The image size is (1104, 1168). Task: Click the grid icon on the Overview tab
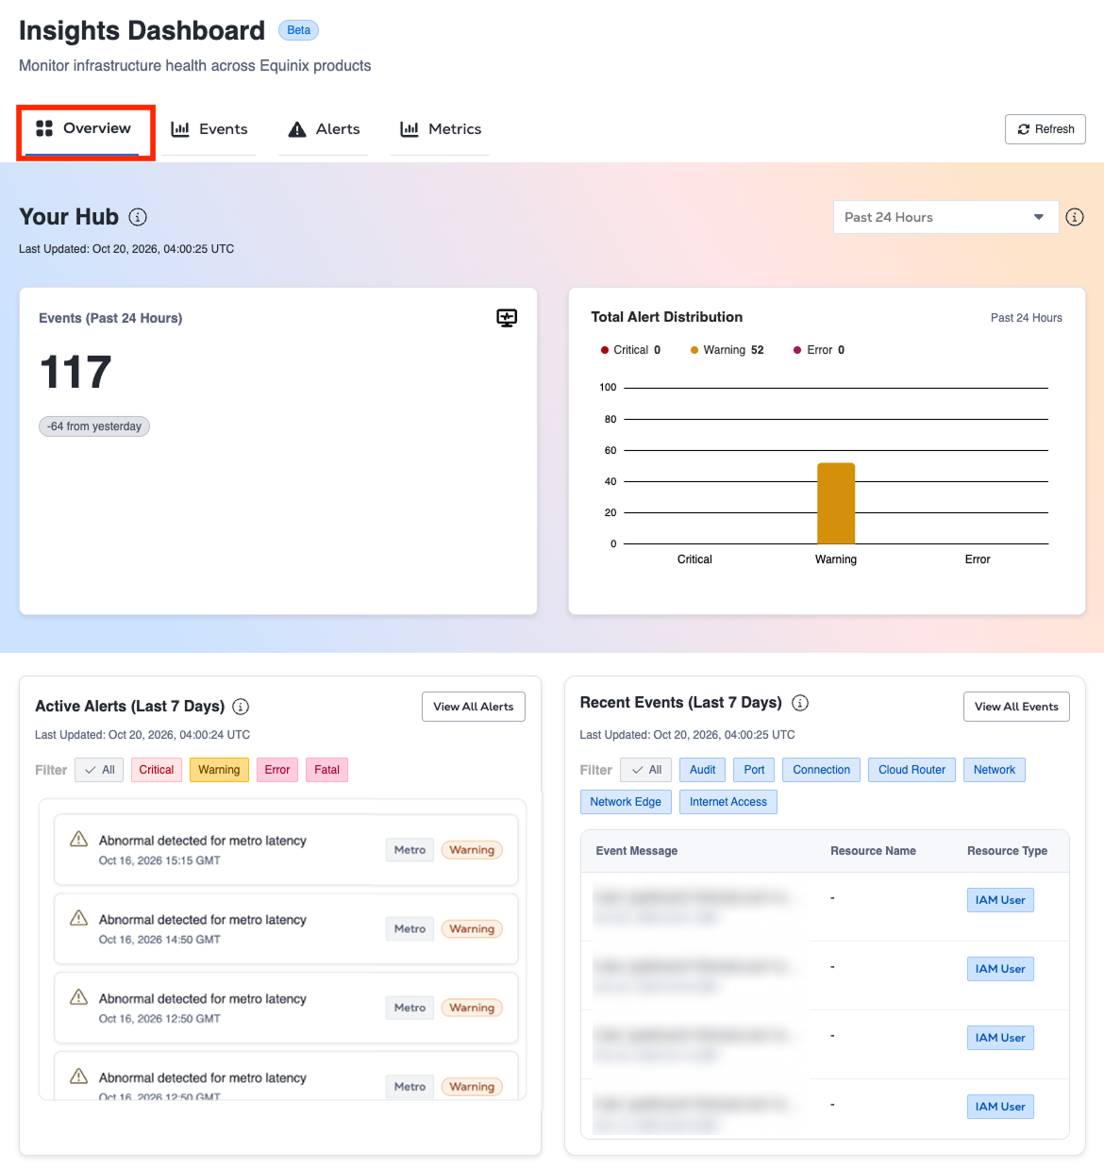point(44,128)
